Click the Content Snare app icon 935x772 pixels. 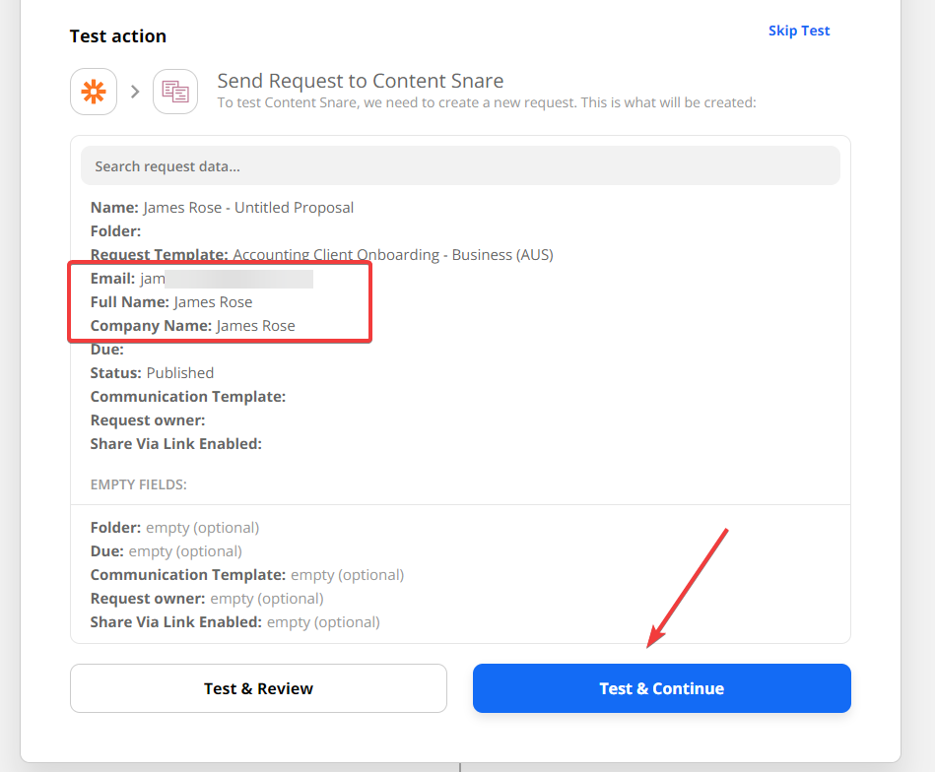[175, 92]
